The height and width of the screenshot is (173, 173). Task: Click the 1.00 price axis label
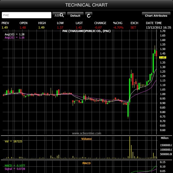tap(163, 94)
